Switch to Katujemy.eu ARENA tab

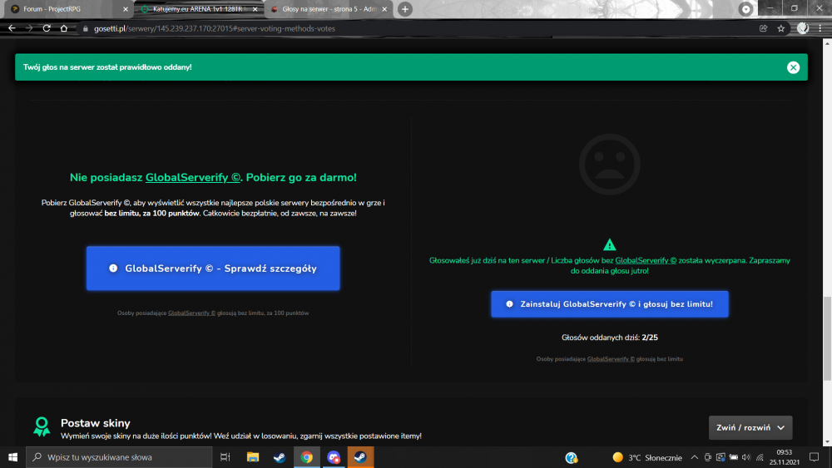[x=199, y=9]
